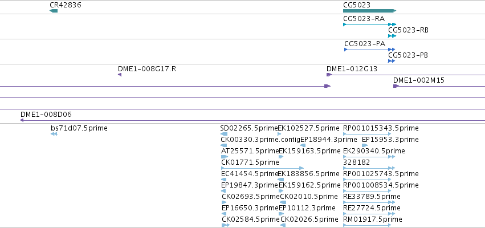Select the DME1-002M15 start marker

coord(396,86)
